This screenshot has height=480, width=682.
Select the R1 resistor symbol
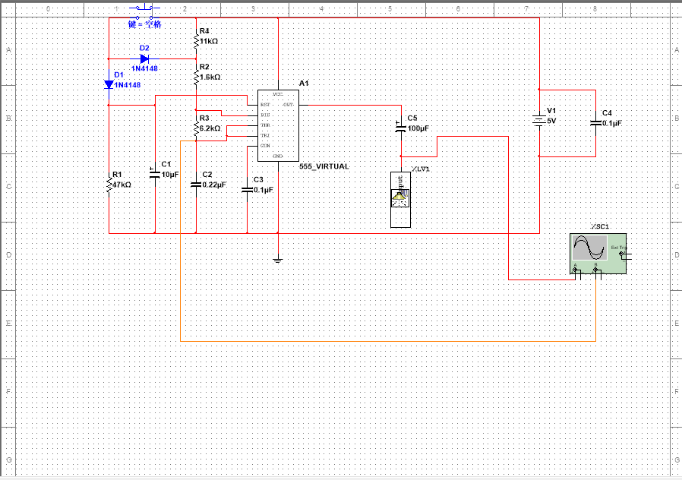tap(109, 185)
